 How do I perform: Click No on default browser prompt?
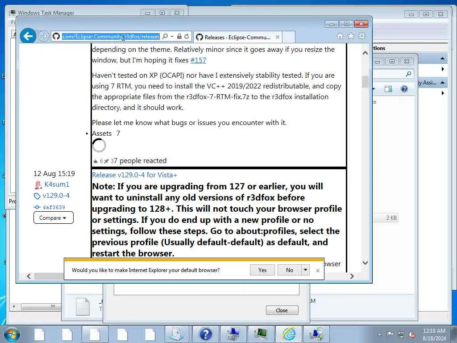289,270
